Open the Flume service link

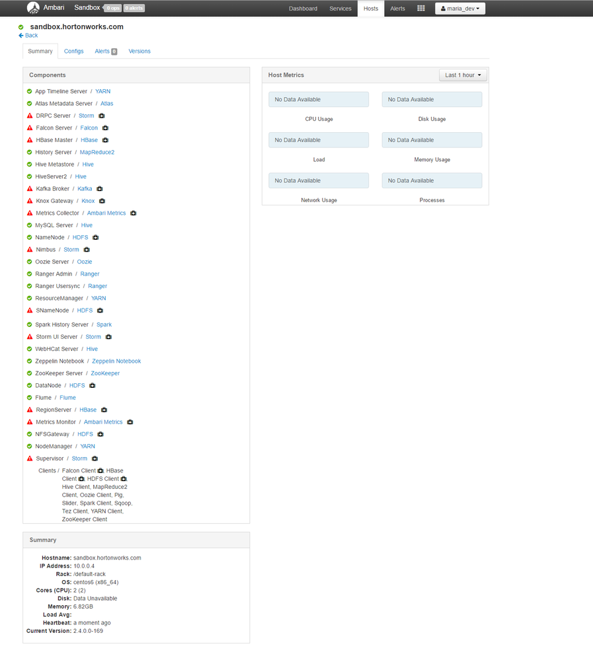tap(68, 398)
